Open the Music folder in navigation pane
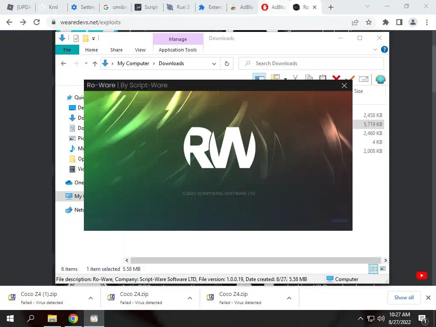The height and width of the screenshot is (327, 436). point(76,148)
